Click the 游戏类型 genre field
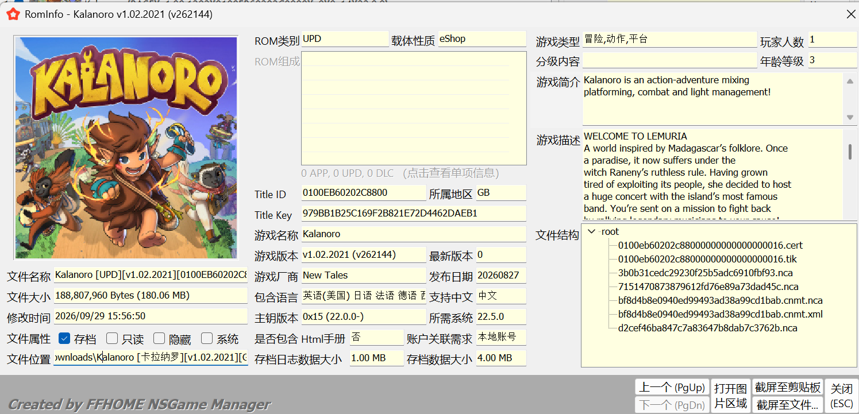 669,40
